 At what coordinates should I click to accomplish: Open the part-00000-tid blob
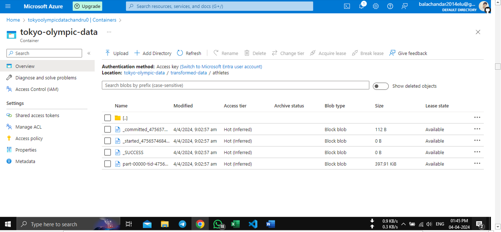145,164
